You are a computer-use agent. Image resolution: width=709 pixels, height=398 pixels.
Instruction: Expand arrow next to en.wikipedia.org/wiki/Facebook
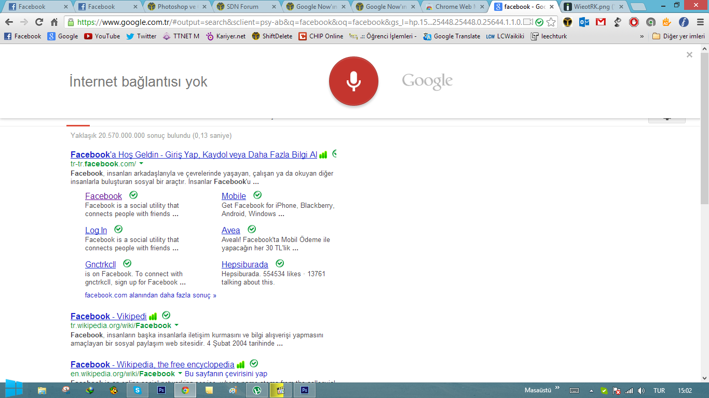pos(180,373)
